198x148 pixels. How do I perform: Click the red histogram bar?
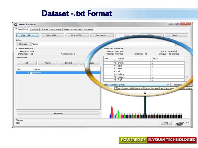[112, 113]
